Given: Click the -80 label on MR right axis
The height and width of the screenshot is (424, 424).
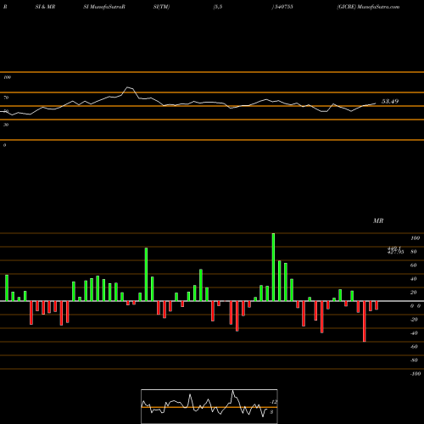Looking at the screenshot, I should [x=414, y=360].
